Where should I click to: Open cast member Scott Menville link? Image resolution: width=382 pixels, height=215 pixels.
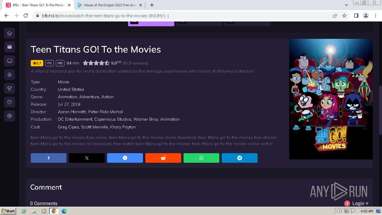point(95,127)
